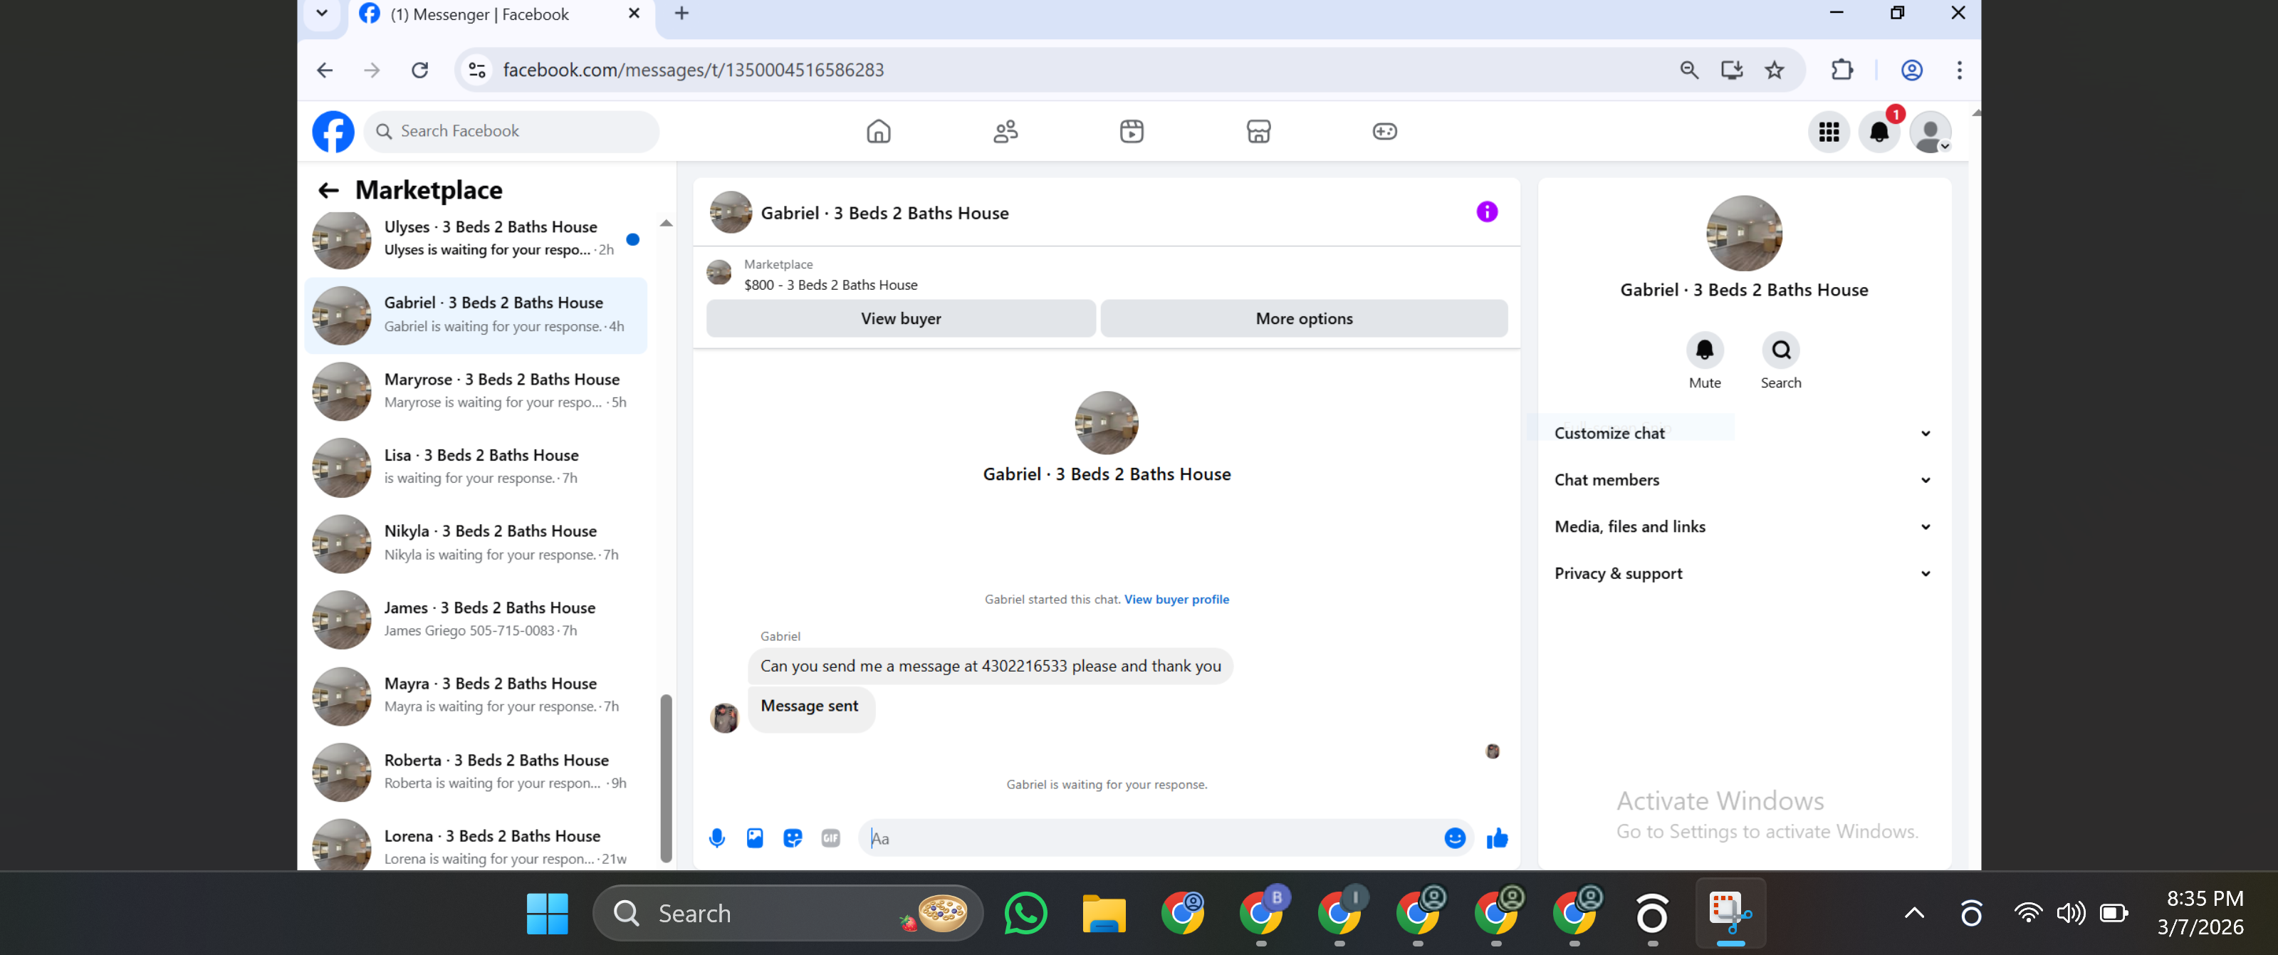Click the View buyer button
This screenshot has height=955, width=2278.
coord(900,318)
